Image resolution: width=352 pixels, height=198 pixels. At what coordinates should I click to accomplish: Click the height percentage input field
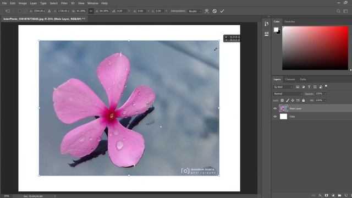tap(104, 11)
